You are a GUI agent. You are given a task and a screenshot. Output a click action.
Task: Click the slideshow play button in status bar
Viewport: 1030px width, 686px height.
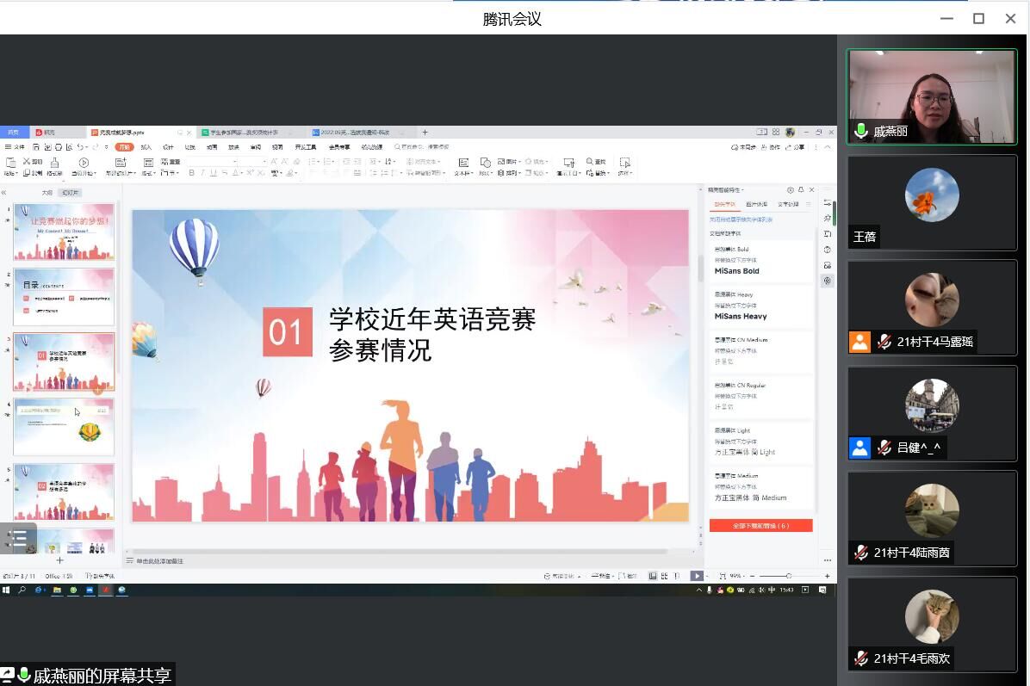pos(697,576)
